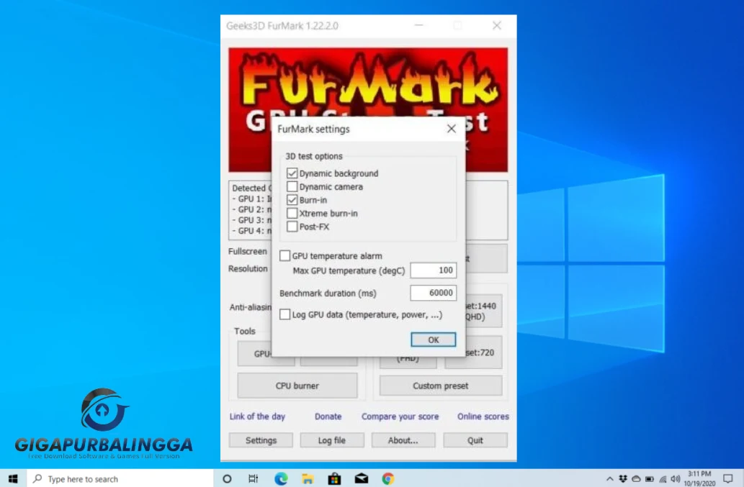The width and height of the screenshot is (744, 487).
Task: Open Online scores link
Action: pyautogui.click(x=483, y=417)
